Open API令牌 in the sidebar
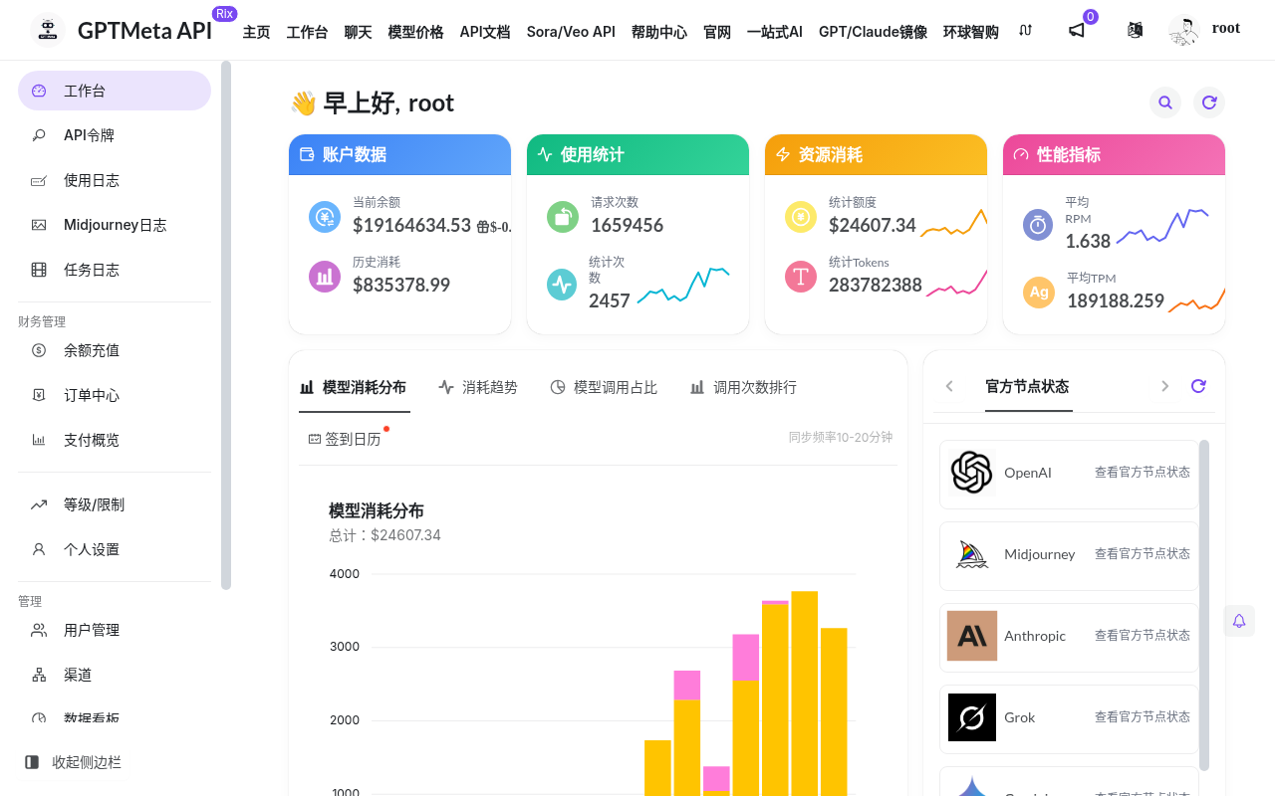This screenshot has width=1275, height=796. point(115,135)
